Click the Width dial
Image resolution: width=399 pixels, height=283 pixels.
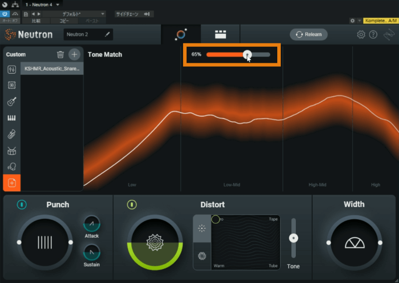pyautogui.click(x=354, y=243)
